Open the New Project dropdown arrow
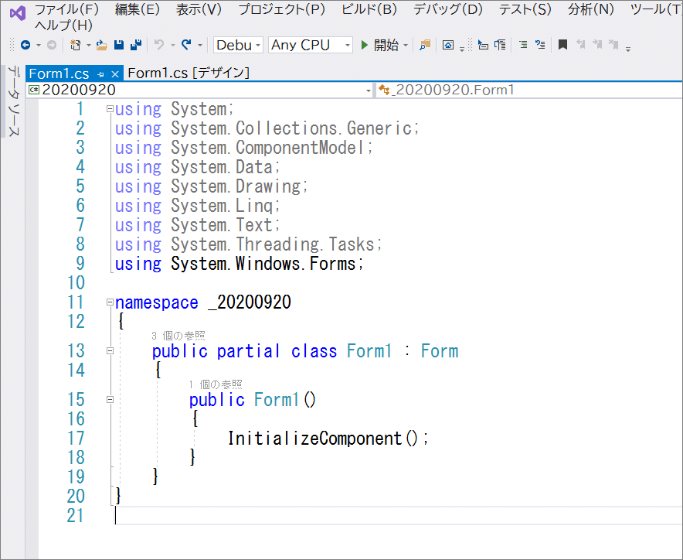The height and width of the screenshot is (560, 683). (88, 45)
